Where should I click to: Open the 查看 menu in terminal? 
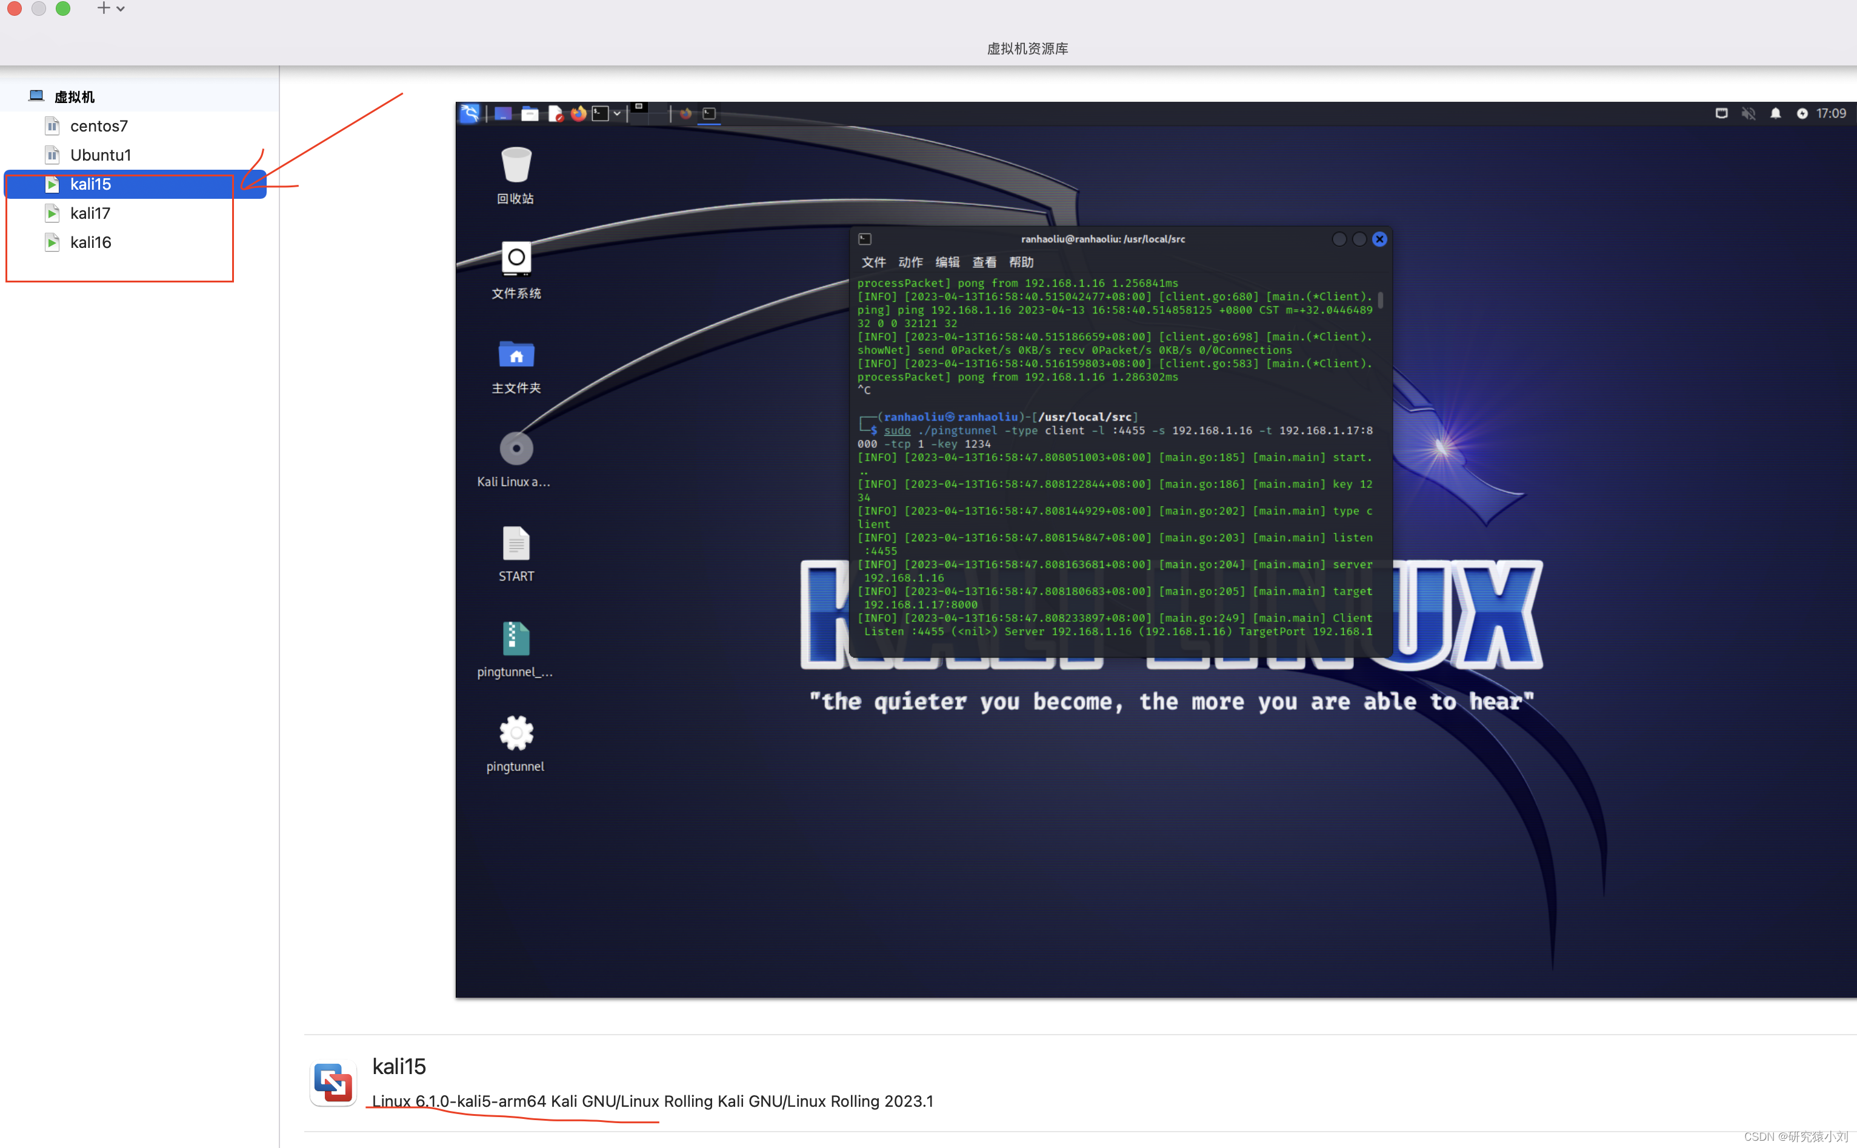[984, 262]
